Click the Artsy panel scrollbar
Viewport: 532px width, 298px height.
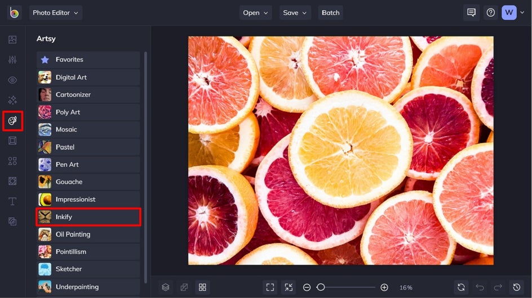pos(145,168)
